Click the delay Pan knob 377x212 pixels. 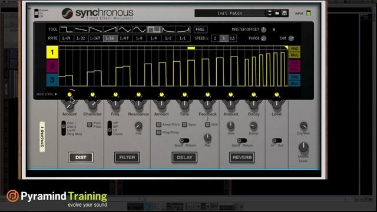[207, 137]
